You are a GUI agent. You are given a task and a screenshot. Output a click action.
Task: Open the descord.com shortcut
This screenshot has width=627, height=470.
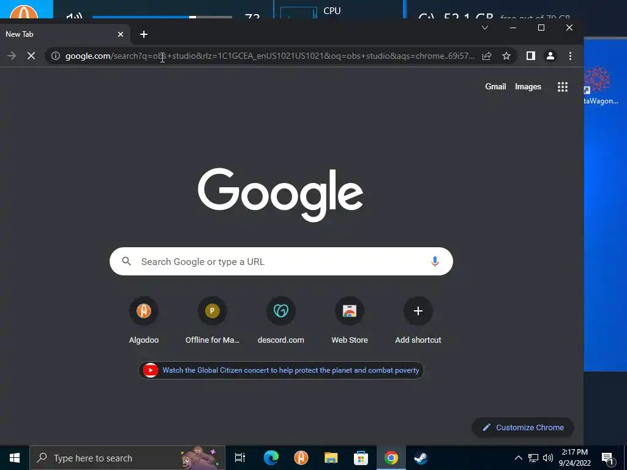coord(280,320)
